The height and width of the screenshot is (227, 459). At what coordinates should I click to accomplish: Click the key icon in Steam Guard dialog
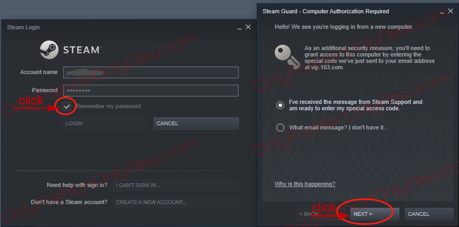287,58
